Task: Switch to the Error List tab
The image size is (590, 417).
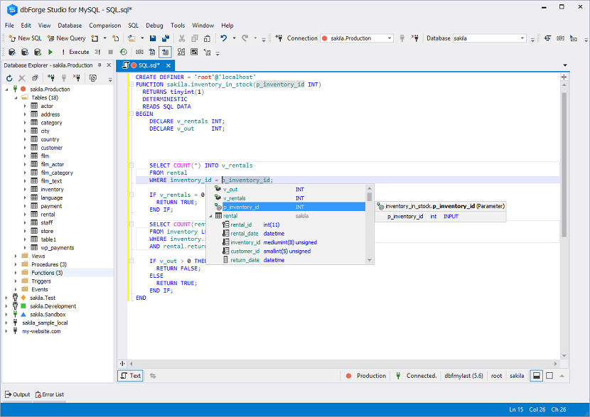Action: point(49,394)
